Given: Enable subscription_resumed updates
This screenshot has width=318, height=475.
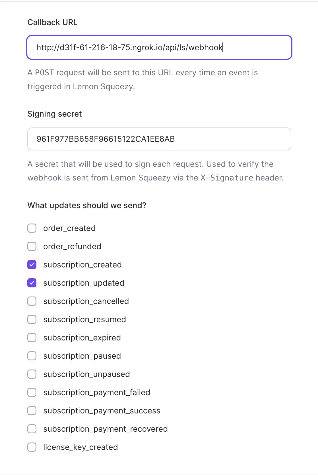Looking at the screenshot, I should point(32,319).
